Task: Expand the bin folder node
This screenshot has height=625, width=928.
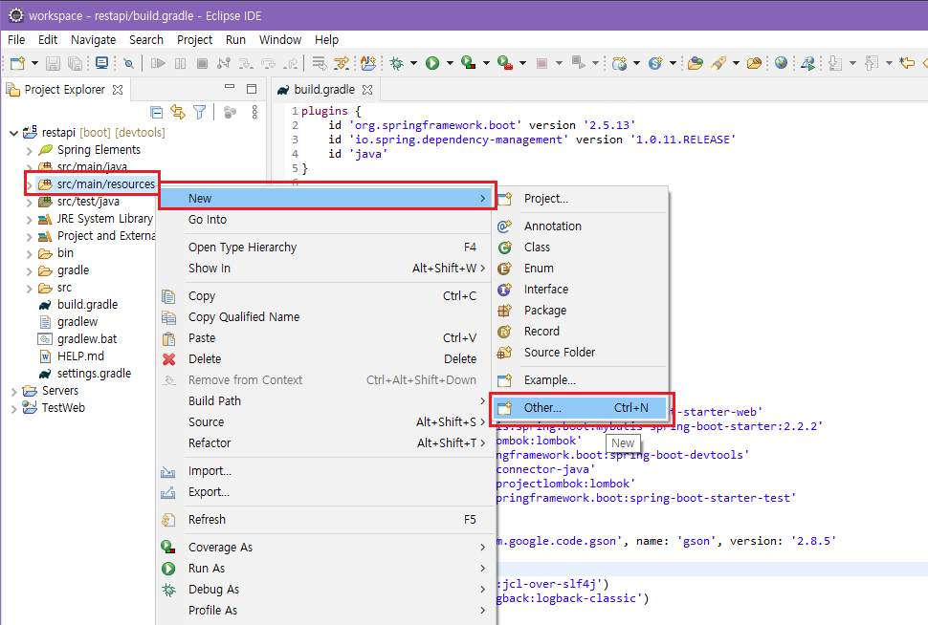Action: point(29,253)
